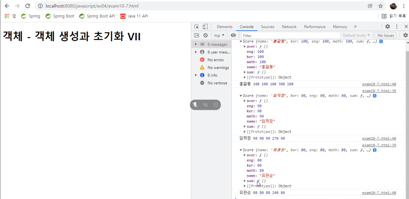Click the No Issues button

tap(386, 35)
